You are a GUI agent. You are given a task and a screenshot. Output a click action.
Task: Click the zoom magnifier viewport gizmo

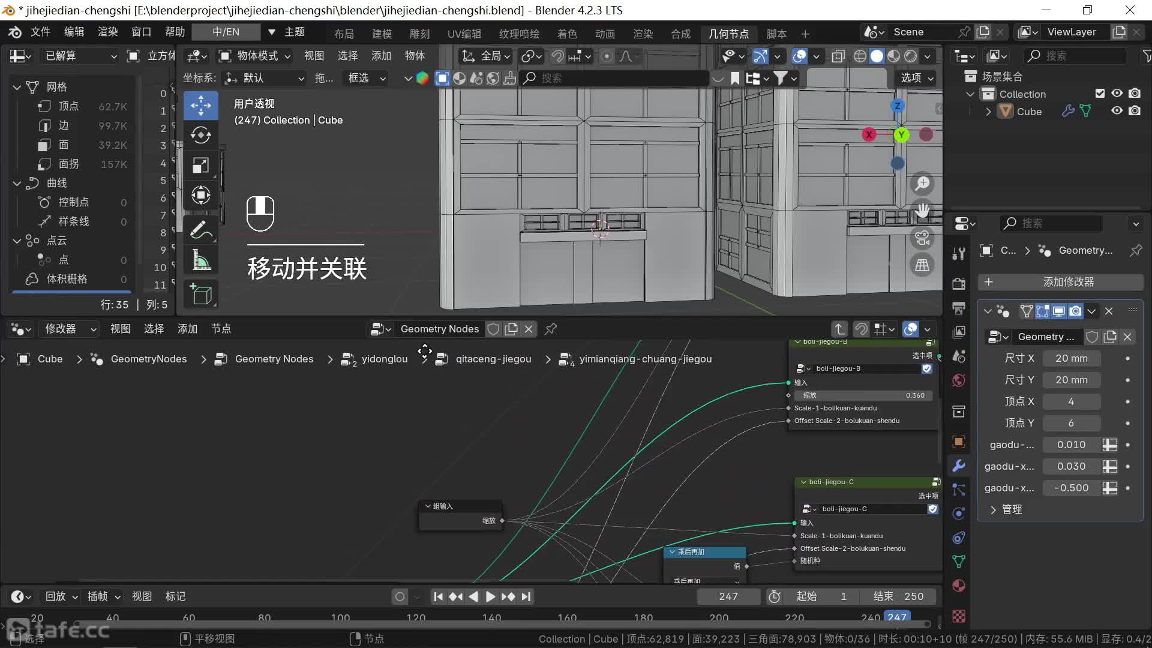(922, 184)
